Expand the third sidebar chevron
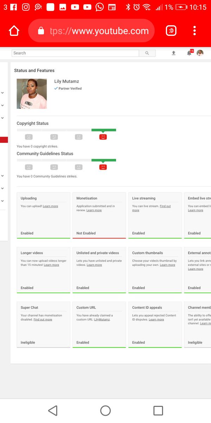This screenshot has width=211, height=423. 2,118
